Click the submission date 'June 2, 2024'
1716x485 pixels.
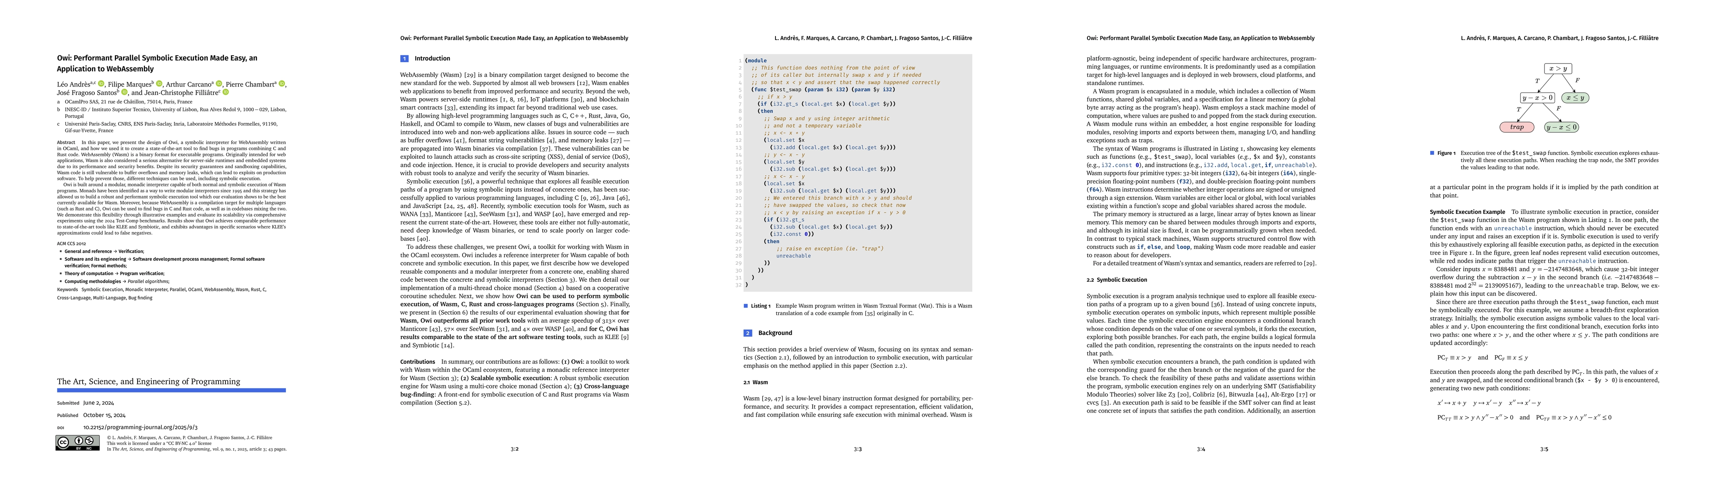coord(99,403)
